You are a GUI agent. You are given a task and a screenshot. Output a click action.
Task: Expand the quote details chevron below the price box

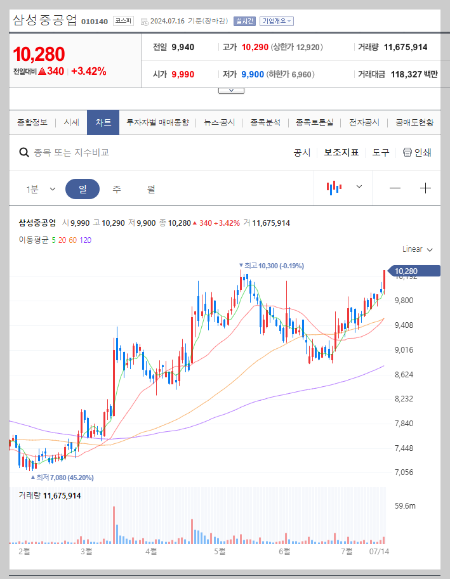(x=231, y=91)
